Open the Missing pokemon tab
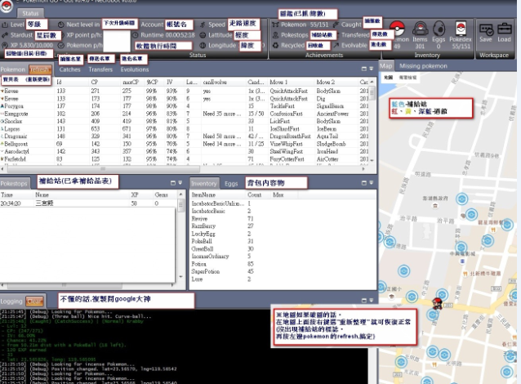Screen dimensions: 521x384 [421, 65]
